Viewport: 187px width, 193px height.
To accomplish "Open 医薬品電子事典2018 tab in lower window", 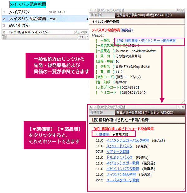I will tap(150, 113).
